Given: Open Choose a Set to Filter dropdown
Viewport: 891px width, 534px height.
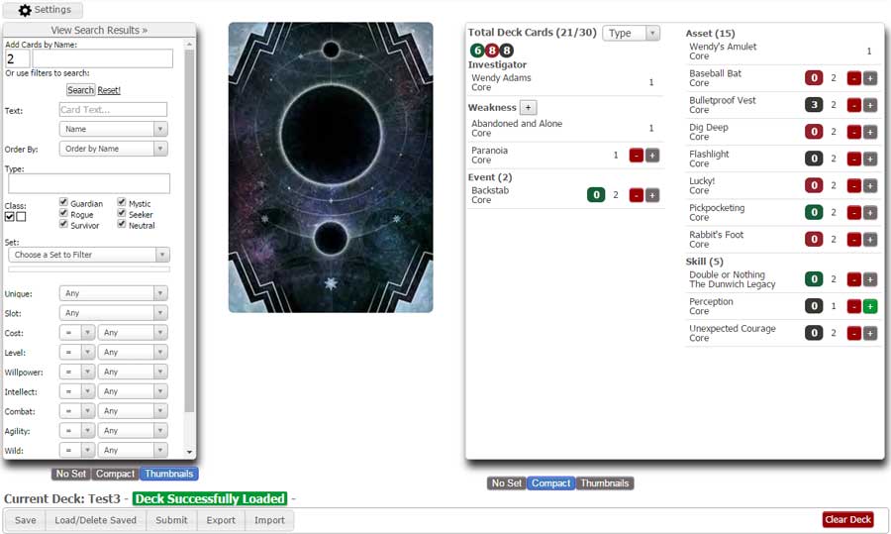Looking at the screenshot, I should 89,255.
